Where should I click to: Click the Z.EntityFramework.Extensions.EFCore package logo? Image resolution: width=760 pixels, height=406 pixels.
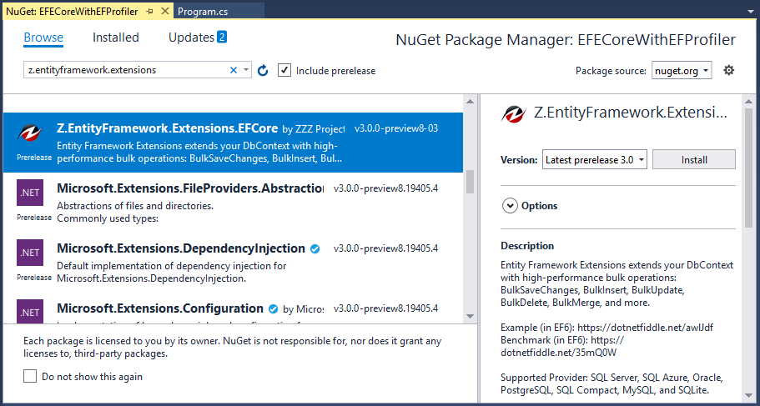coord(30,134)
